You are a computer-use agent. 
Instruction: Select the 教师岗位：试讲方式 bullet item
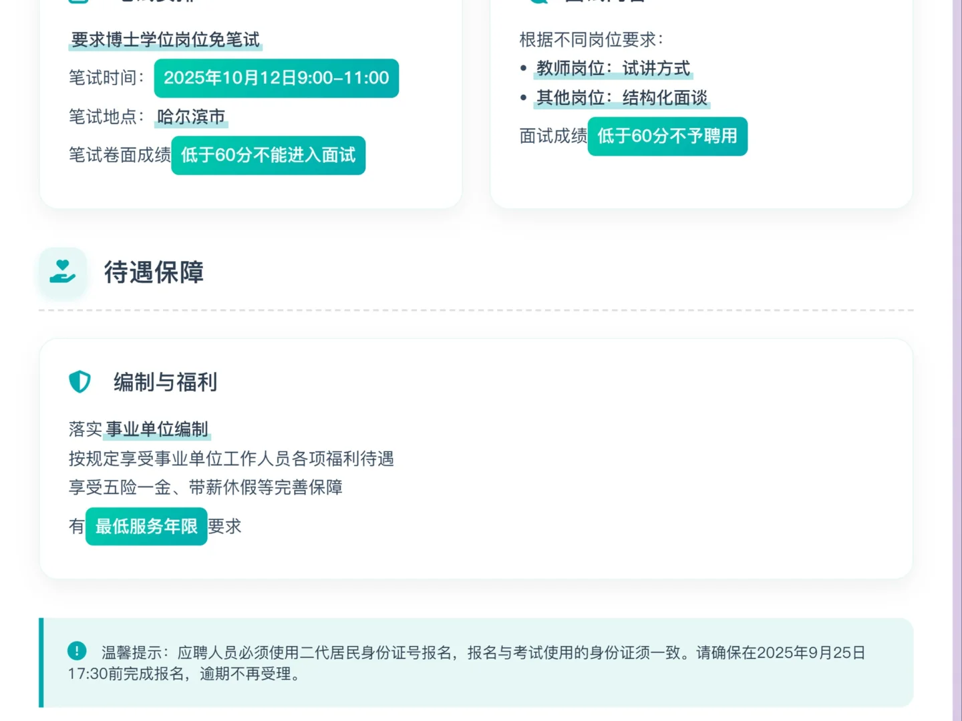[x=613, y=69]
